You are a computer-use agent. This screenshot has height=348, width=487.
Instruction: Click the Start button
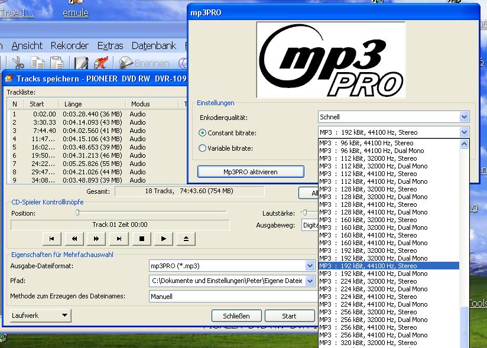coord(289,316)
